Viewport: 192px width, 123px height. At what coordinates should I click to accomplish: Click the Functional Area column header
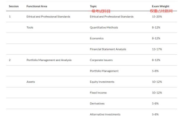37,6
